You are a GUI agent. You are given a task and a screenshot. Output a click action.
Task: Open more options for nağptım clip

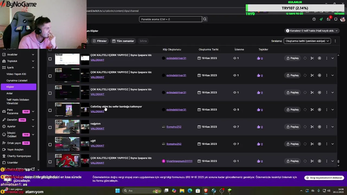click(327, 127)
